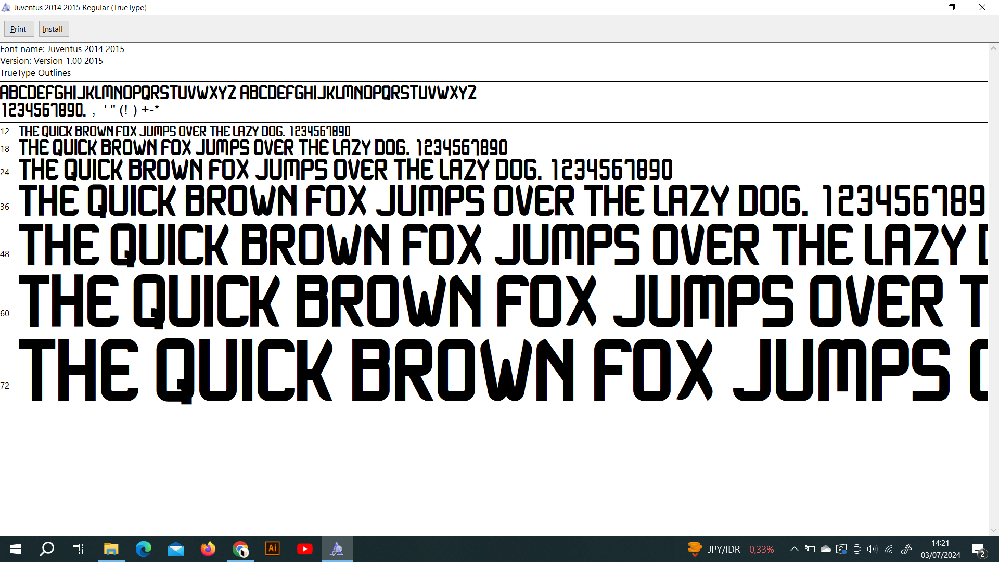Screen dimensions: 999x562
Task: Open Adobe Illustrator from taskbar
Action: point(273,549)
